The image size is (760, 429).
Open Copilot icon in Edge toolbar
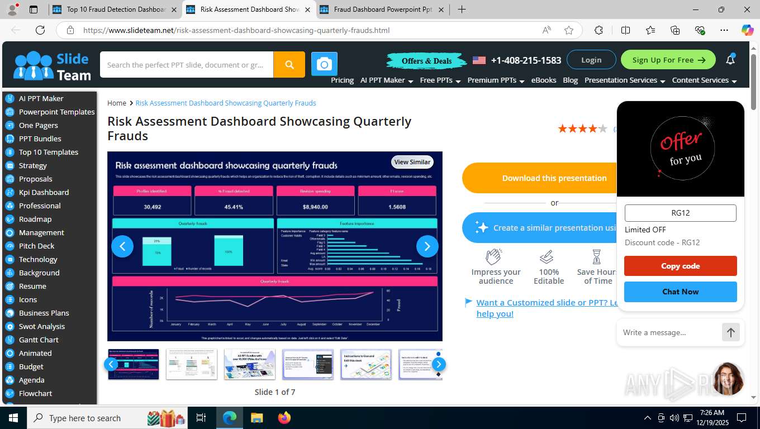coord(747,30)
